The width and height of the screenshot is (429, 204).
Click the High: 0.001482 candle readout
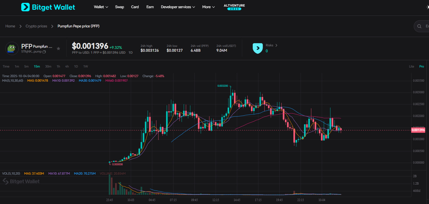pyautogui.click(x=106, y=76)
